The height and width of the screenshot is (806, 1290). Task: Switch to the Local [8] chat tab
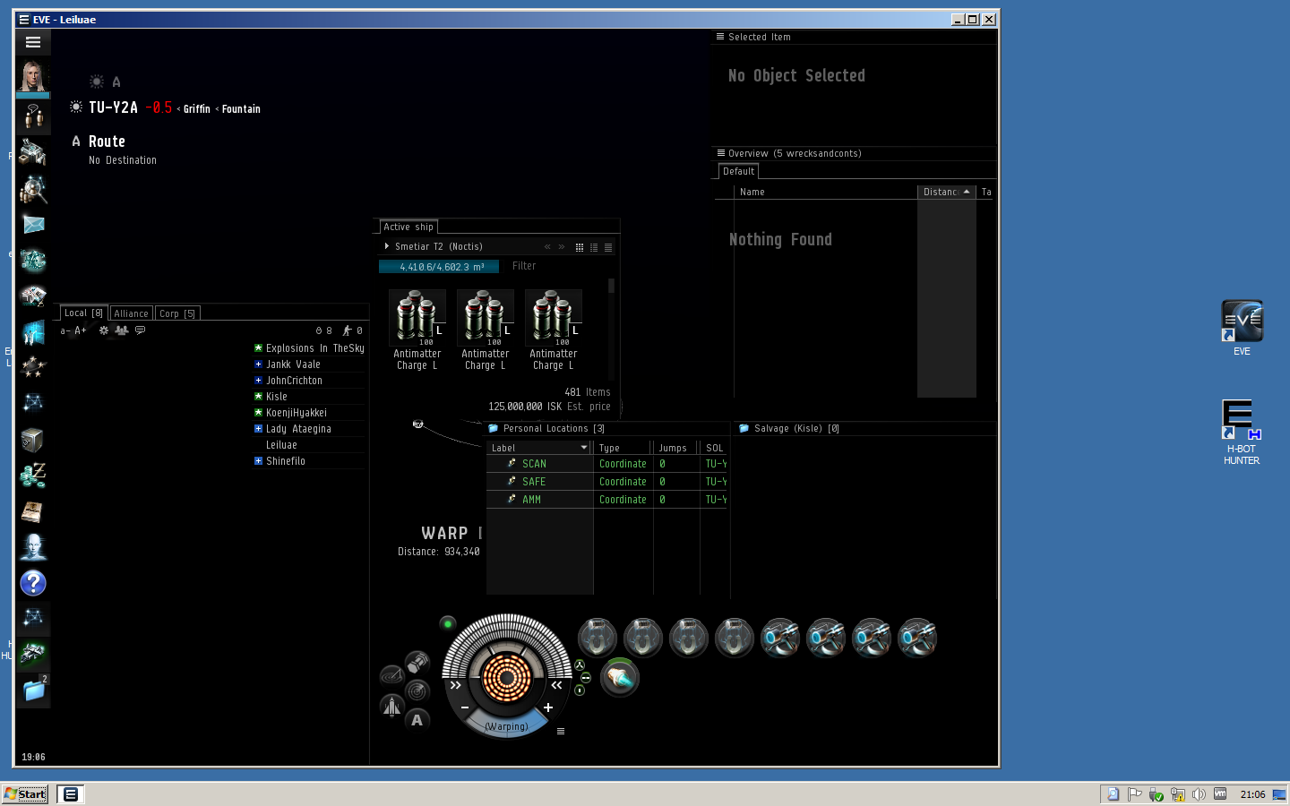[83, 313]
